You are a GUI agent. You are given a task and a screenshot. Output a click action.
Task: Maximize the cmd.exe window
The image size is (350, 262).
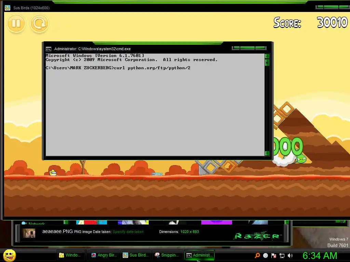tap(247, 48)
